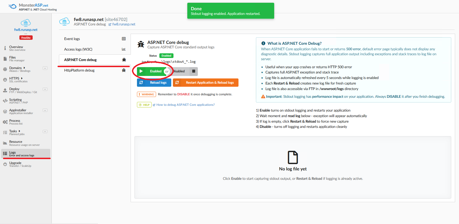Click the Overview info icon in sidebar

(5, 48)
